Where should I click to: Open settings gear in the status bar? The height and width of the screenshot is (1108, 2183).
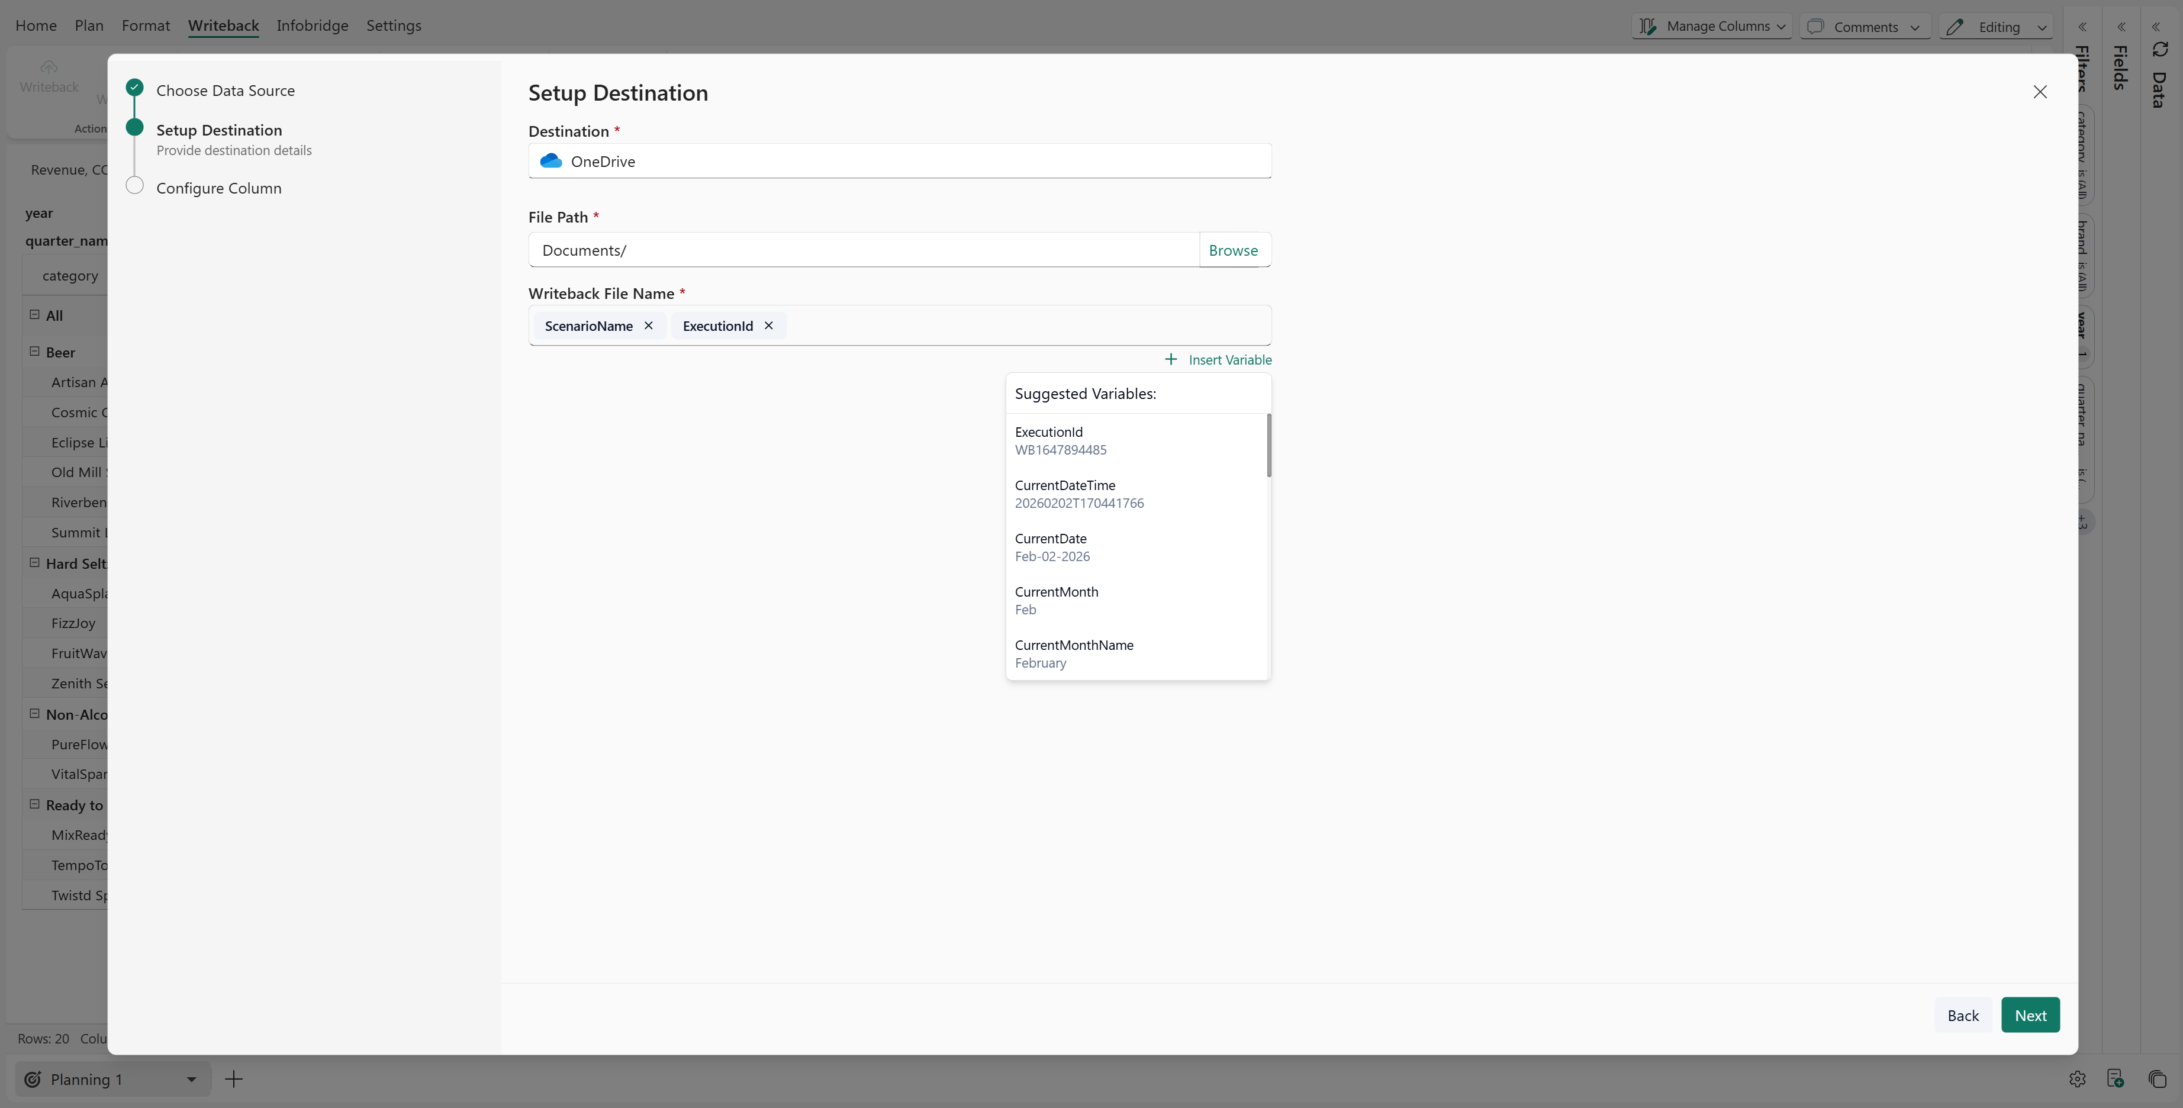click(x=2077, y=1078)
